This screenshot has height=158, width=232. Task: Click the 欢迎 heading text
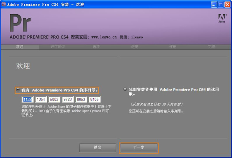pos(23,66)
